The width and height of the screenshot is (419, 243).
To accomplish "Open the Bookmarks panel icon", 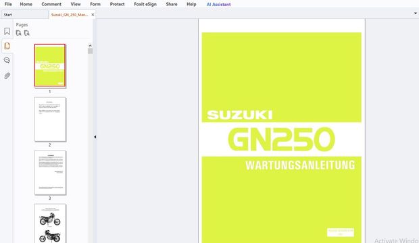I will 7,31.
